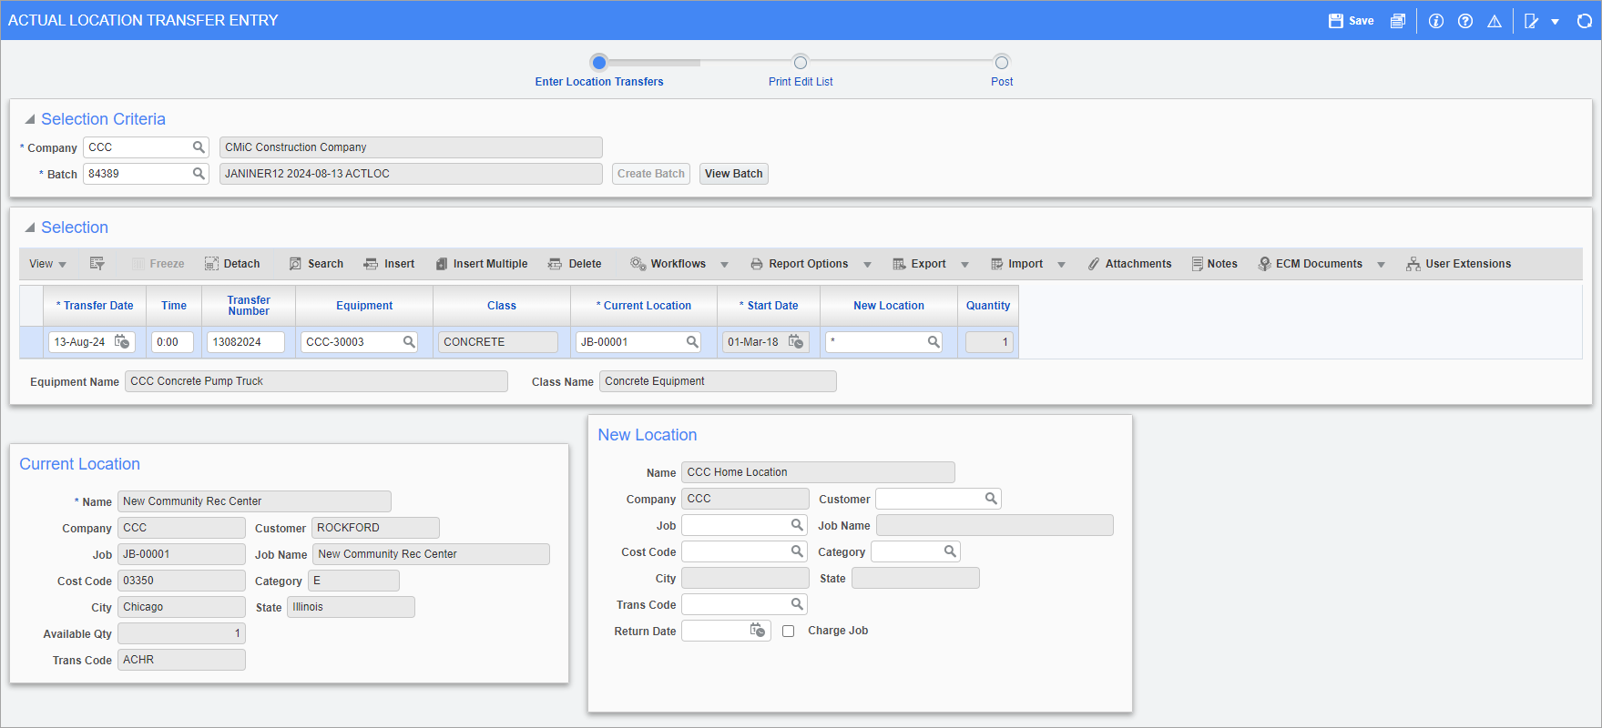Go to Print Edit List step

point(801,63)
